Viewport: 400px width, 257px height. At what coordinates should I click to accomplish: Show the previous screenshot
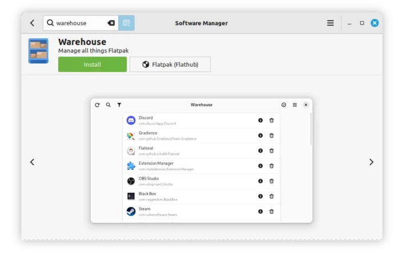pos(32,162)
